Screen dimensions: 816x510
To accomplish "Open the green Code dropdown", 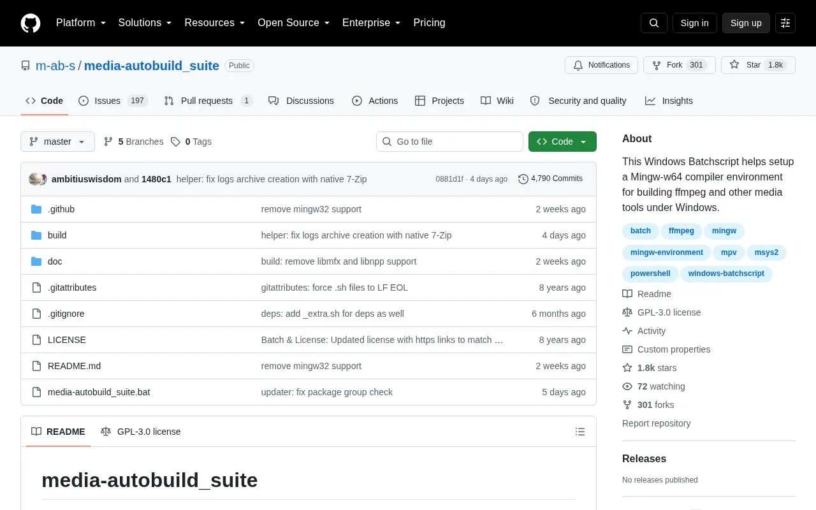I will click(x=562, y=142).
